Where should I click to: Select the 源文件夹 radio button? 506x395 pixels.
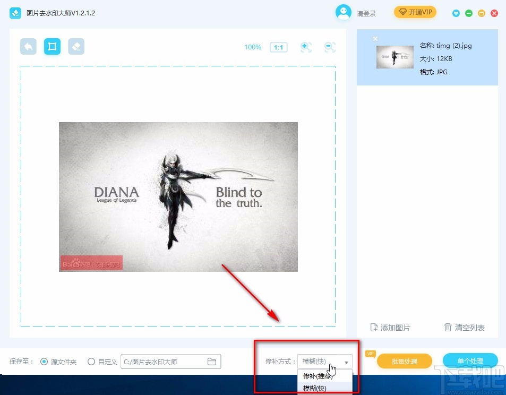pos(44,362)
